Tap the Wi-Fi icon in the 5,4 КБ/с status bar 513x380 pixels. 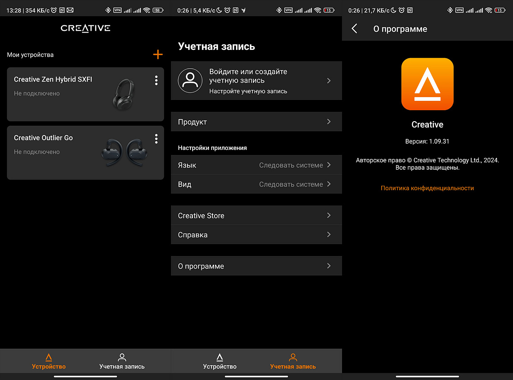318,10
